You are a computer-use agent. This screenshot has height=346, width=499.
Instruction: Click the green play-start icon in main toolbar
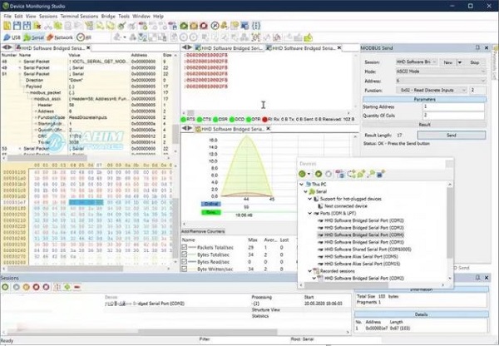[x=184, y=26]
